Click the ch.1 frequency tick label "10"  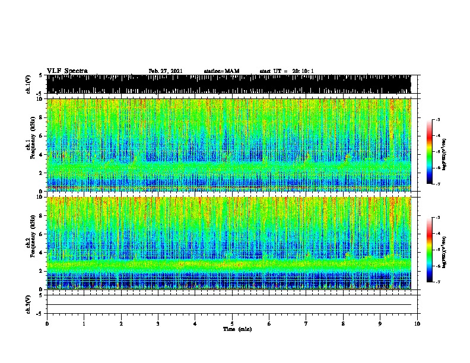[40, 99]
